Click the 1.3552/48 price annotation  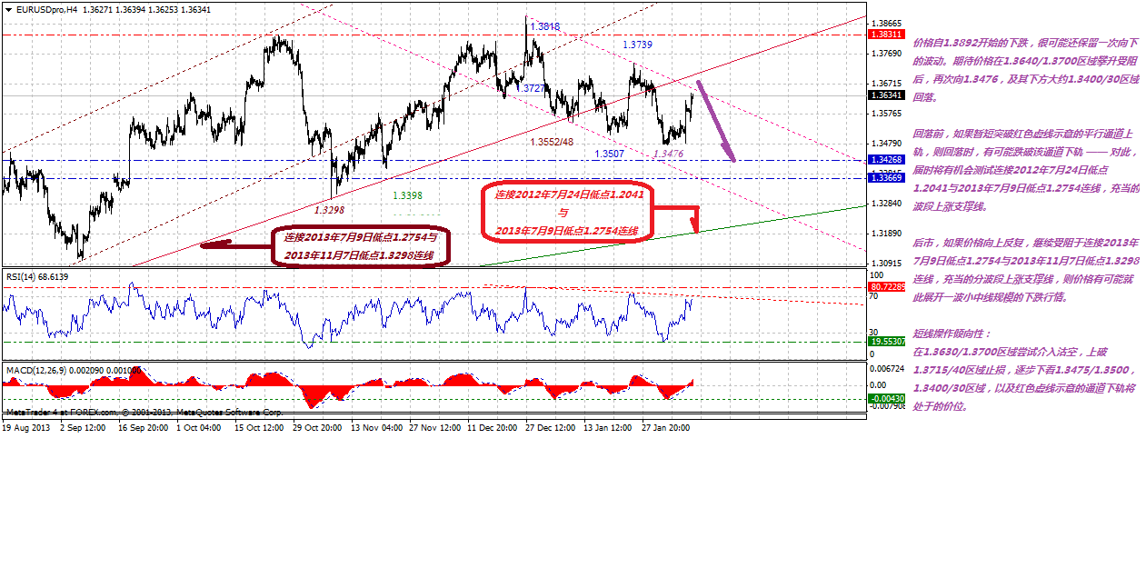point(552,142)
